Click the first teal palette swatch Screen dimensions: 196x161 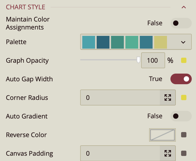point(89,42)
